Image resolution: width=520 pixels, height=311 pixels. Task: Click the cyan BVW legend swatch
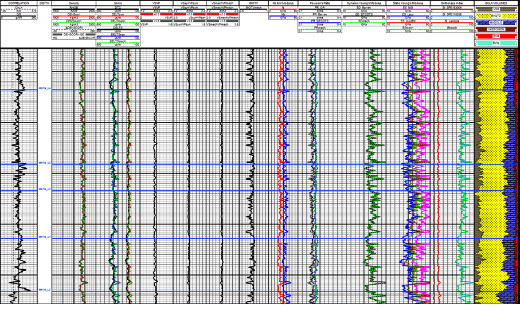click(x=496, y=43)
